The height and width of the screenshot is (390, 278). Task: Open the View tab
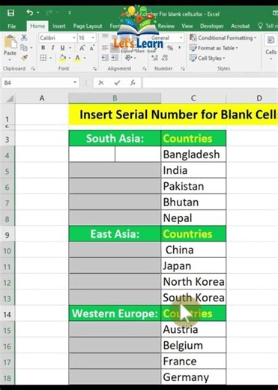point(187,26)
